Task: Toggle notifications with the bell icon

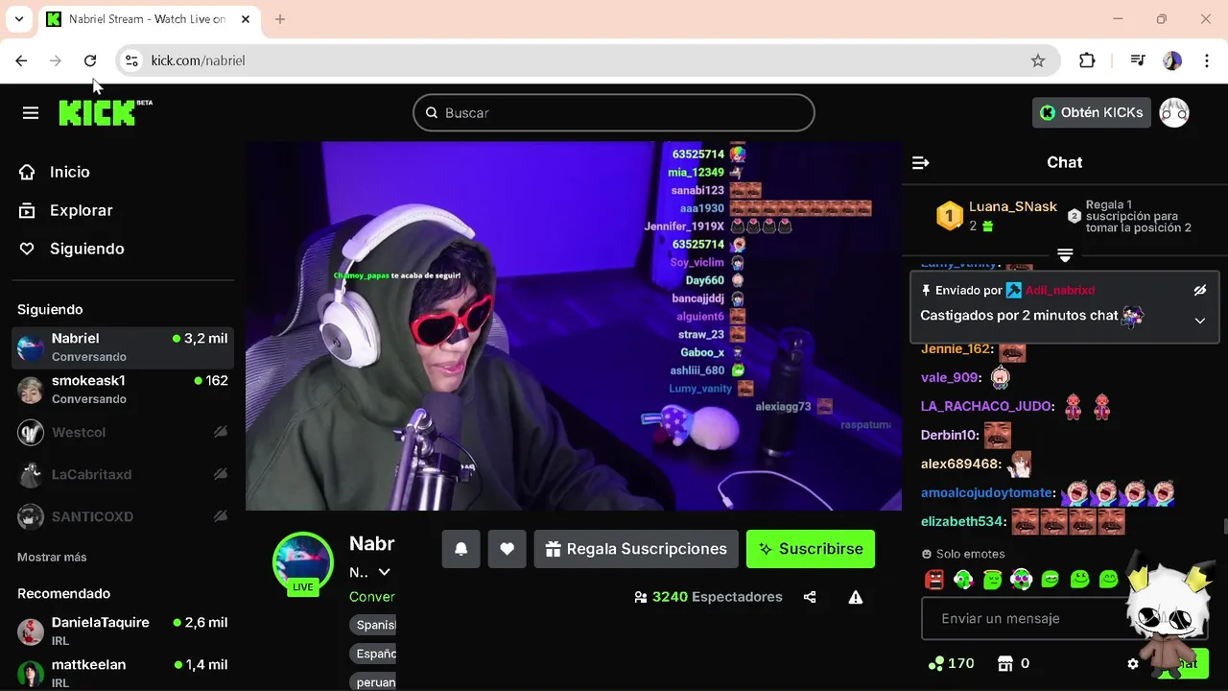Action: (460, 549)
